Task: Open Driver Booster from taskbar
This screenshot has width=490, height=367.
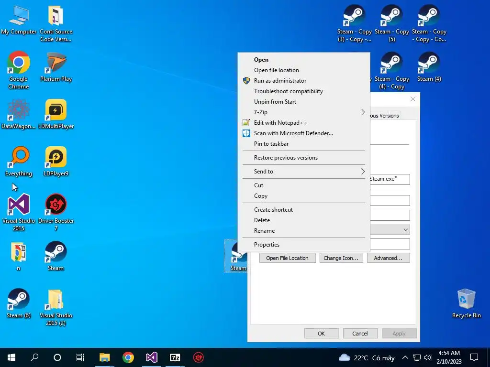Action: point(199,357)
